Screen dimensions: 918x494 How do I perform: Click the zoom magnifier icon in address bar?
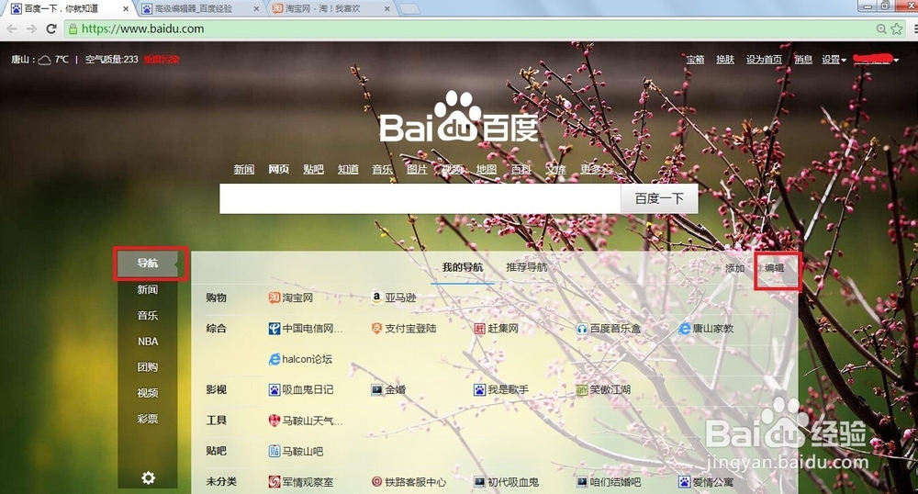pyautogui.click(x=881, y=28)
